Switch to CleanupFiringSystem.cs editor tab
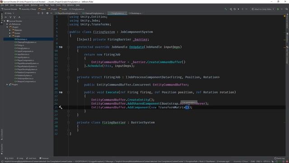 click(94, 13)
